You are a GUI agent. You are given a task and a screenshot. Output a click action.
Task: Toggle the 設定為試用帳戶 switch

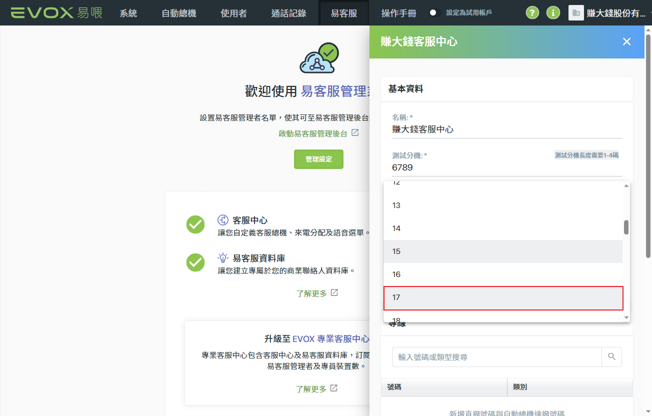[x=435, y=12]
